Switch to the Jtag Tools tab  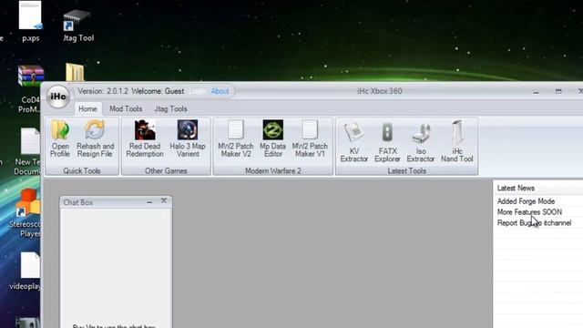[x=170, y=109]
